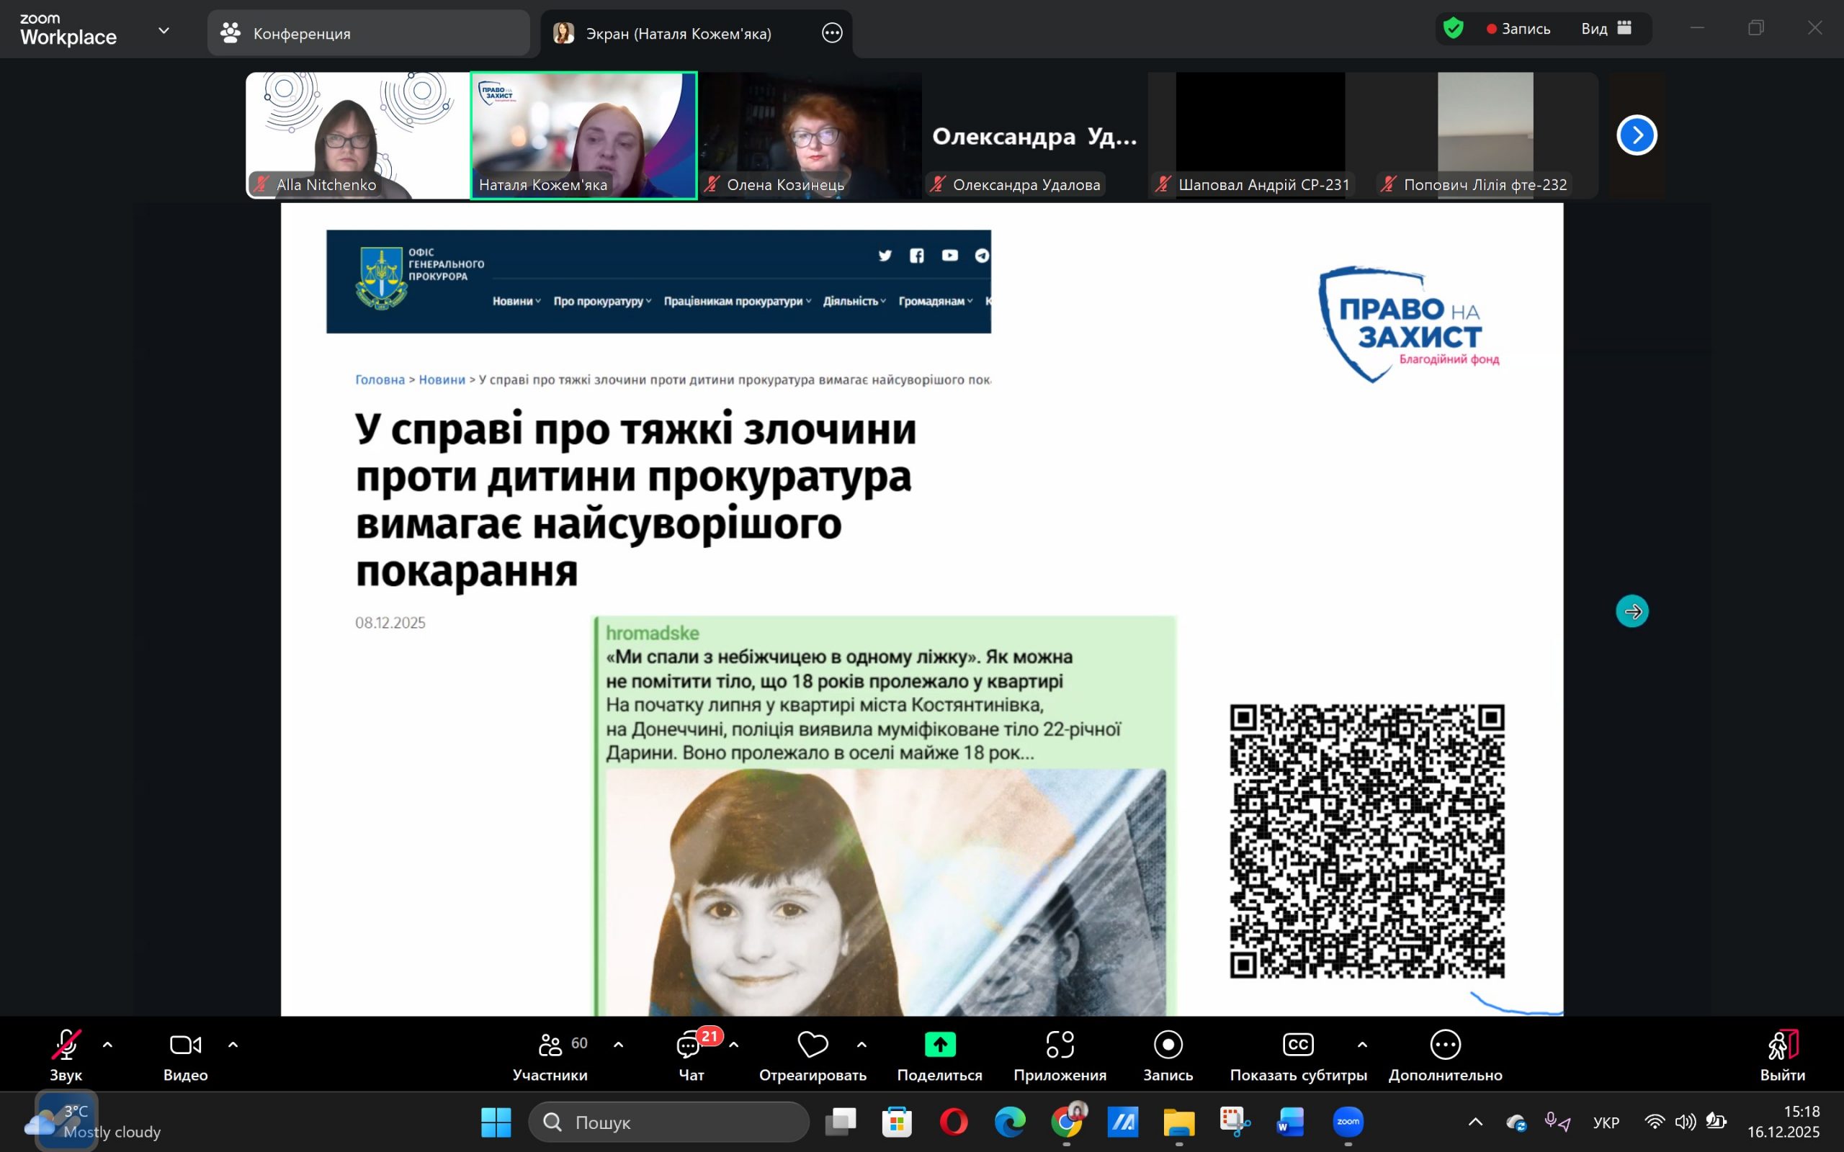The width and height of the screenshot is (1844, 1152).
Task: Toggle the camera with the Video button
Action: click(185, 1045)
